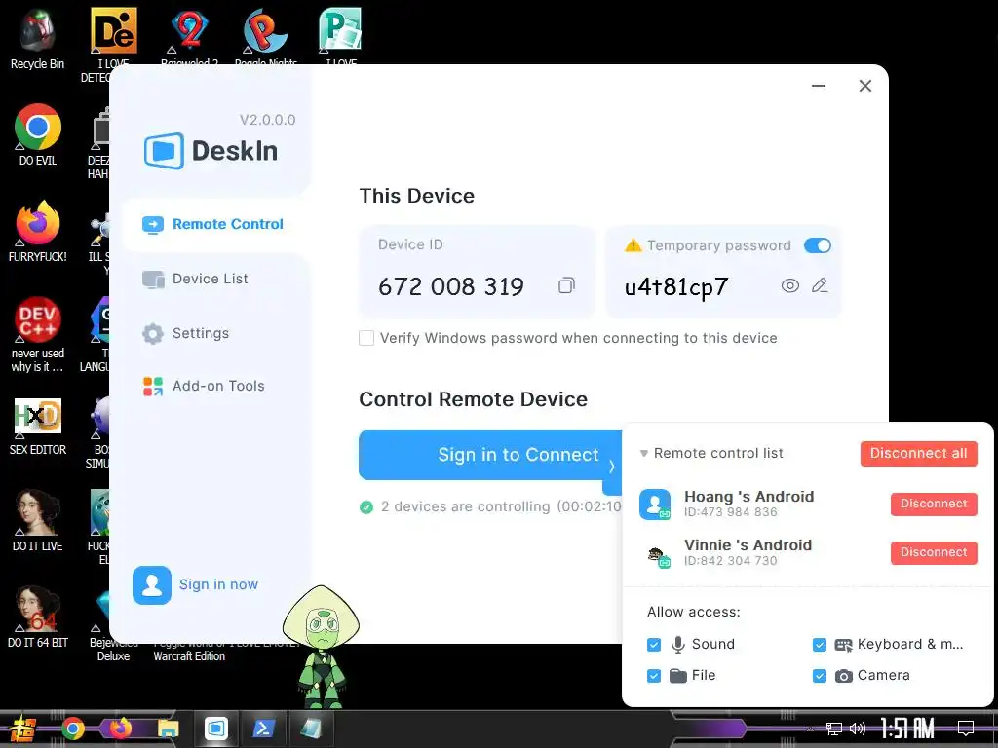Click Hoang's Android avatar icon

click(655, 505)
